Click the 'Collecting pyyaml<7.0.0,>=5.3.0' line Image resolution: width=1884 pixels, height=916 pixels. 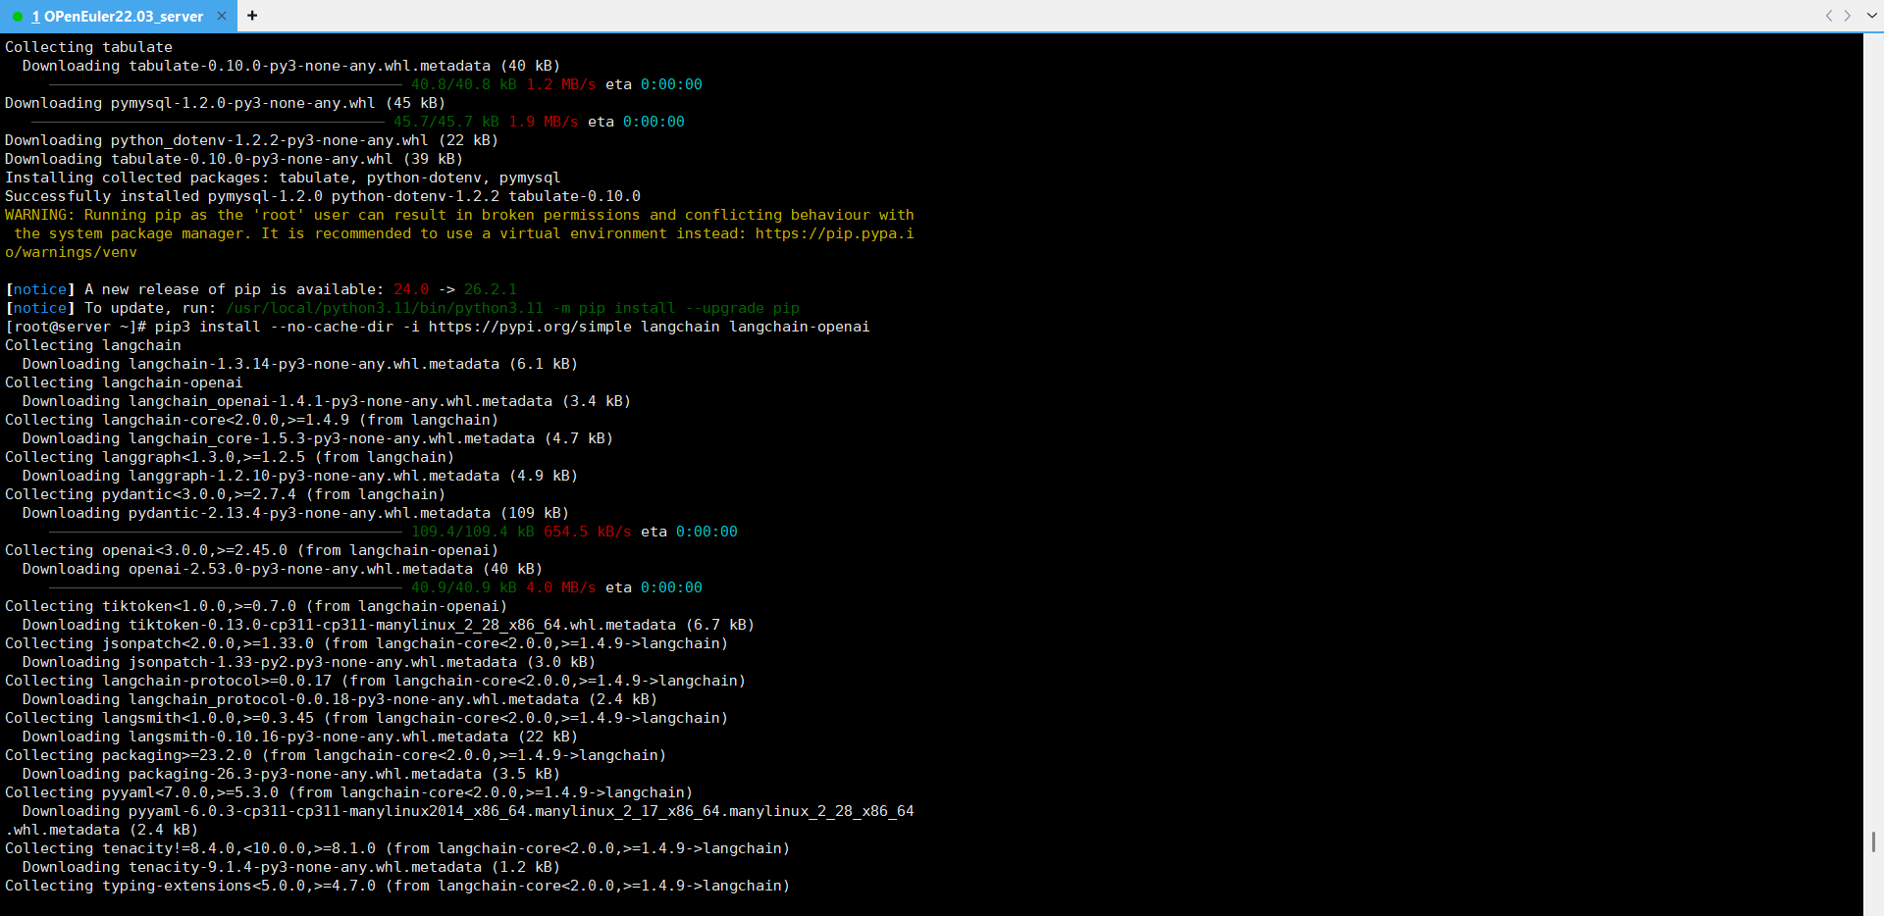pyautogui.click(x=349, y=792)
